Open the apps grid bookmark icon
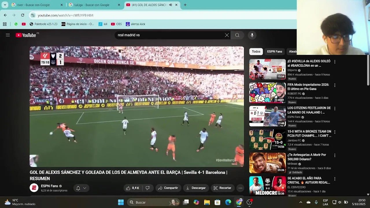The image size is (370, 208). [5, 24]
